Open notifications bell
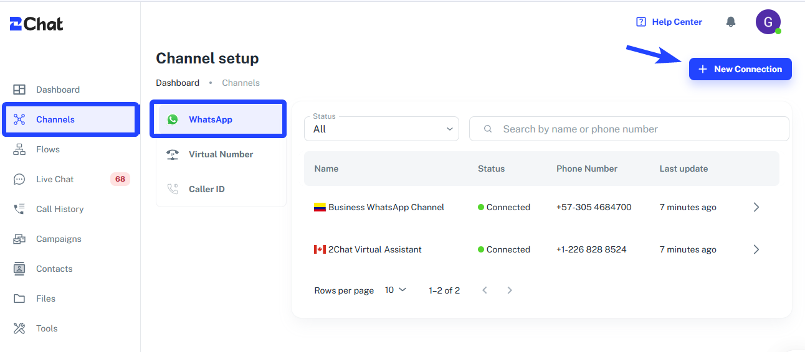The height and width of the screenshot is (352, 805). (x=731, y=22)
